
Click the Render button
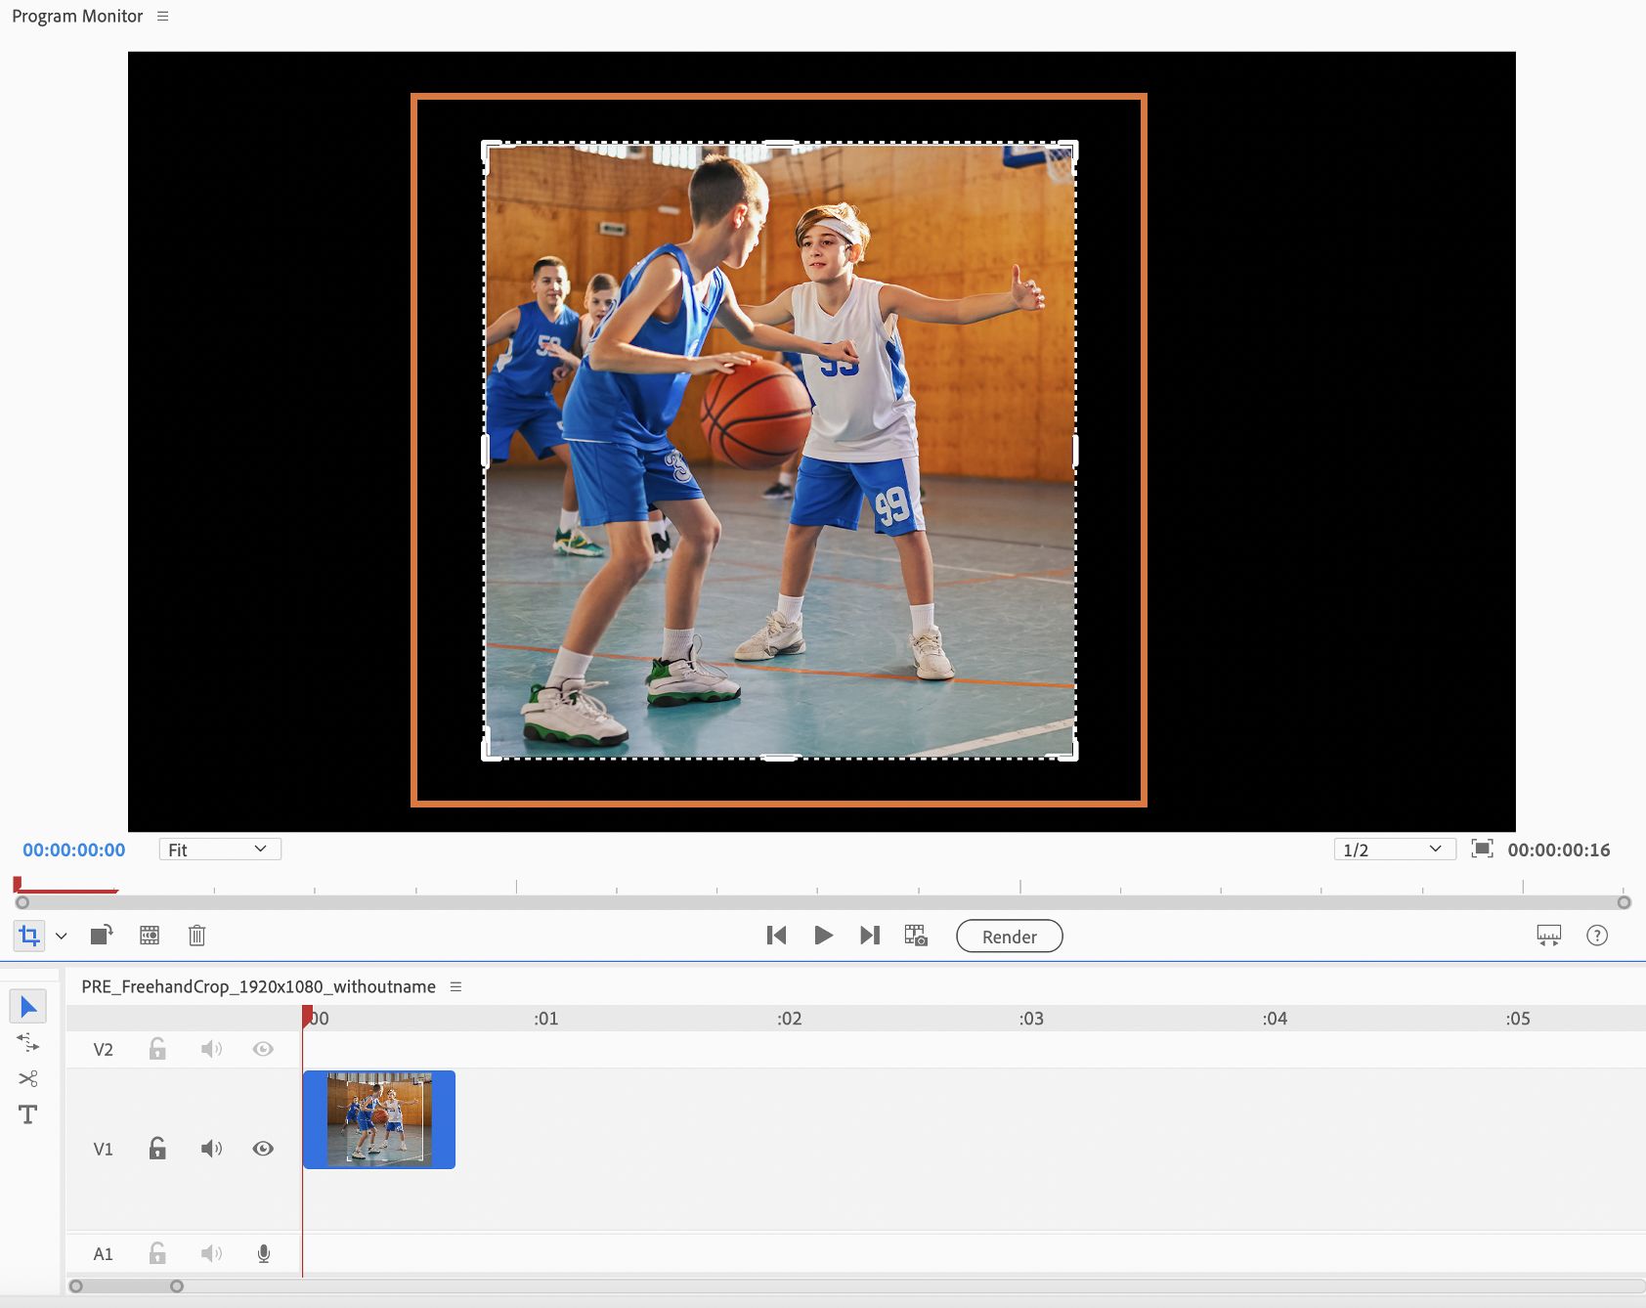click(x=1009, y=937)
